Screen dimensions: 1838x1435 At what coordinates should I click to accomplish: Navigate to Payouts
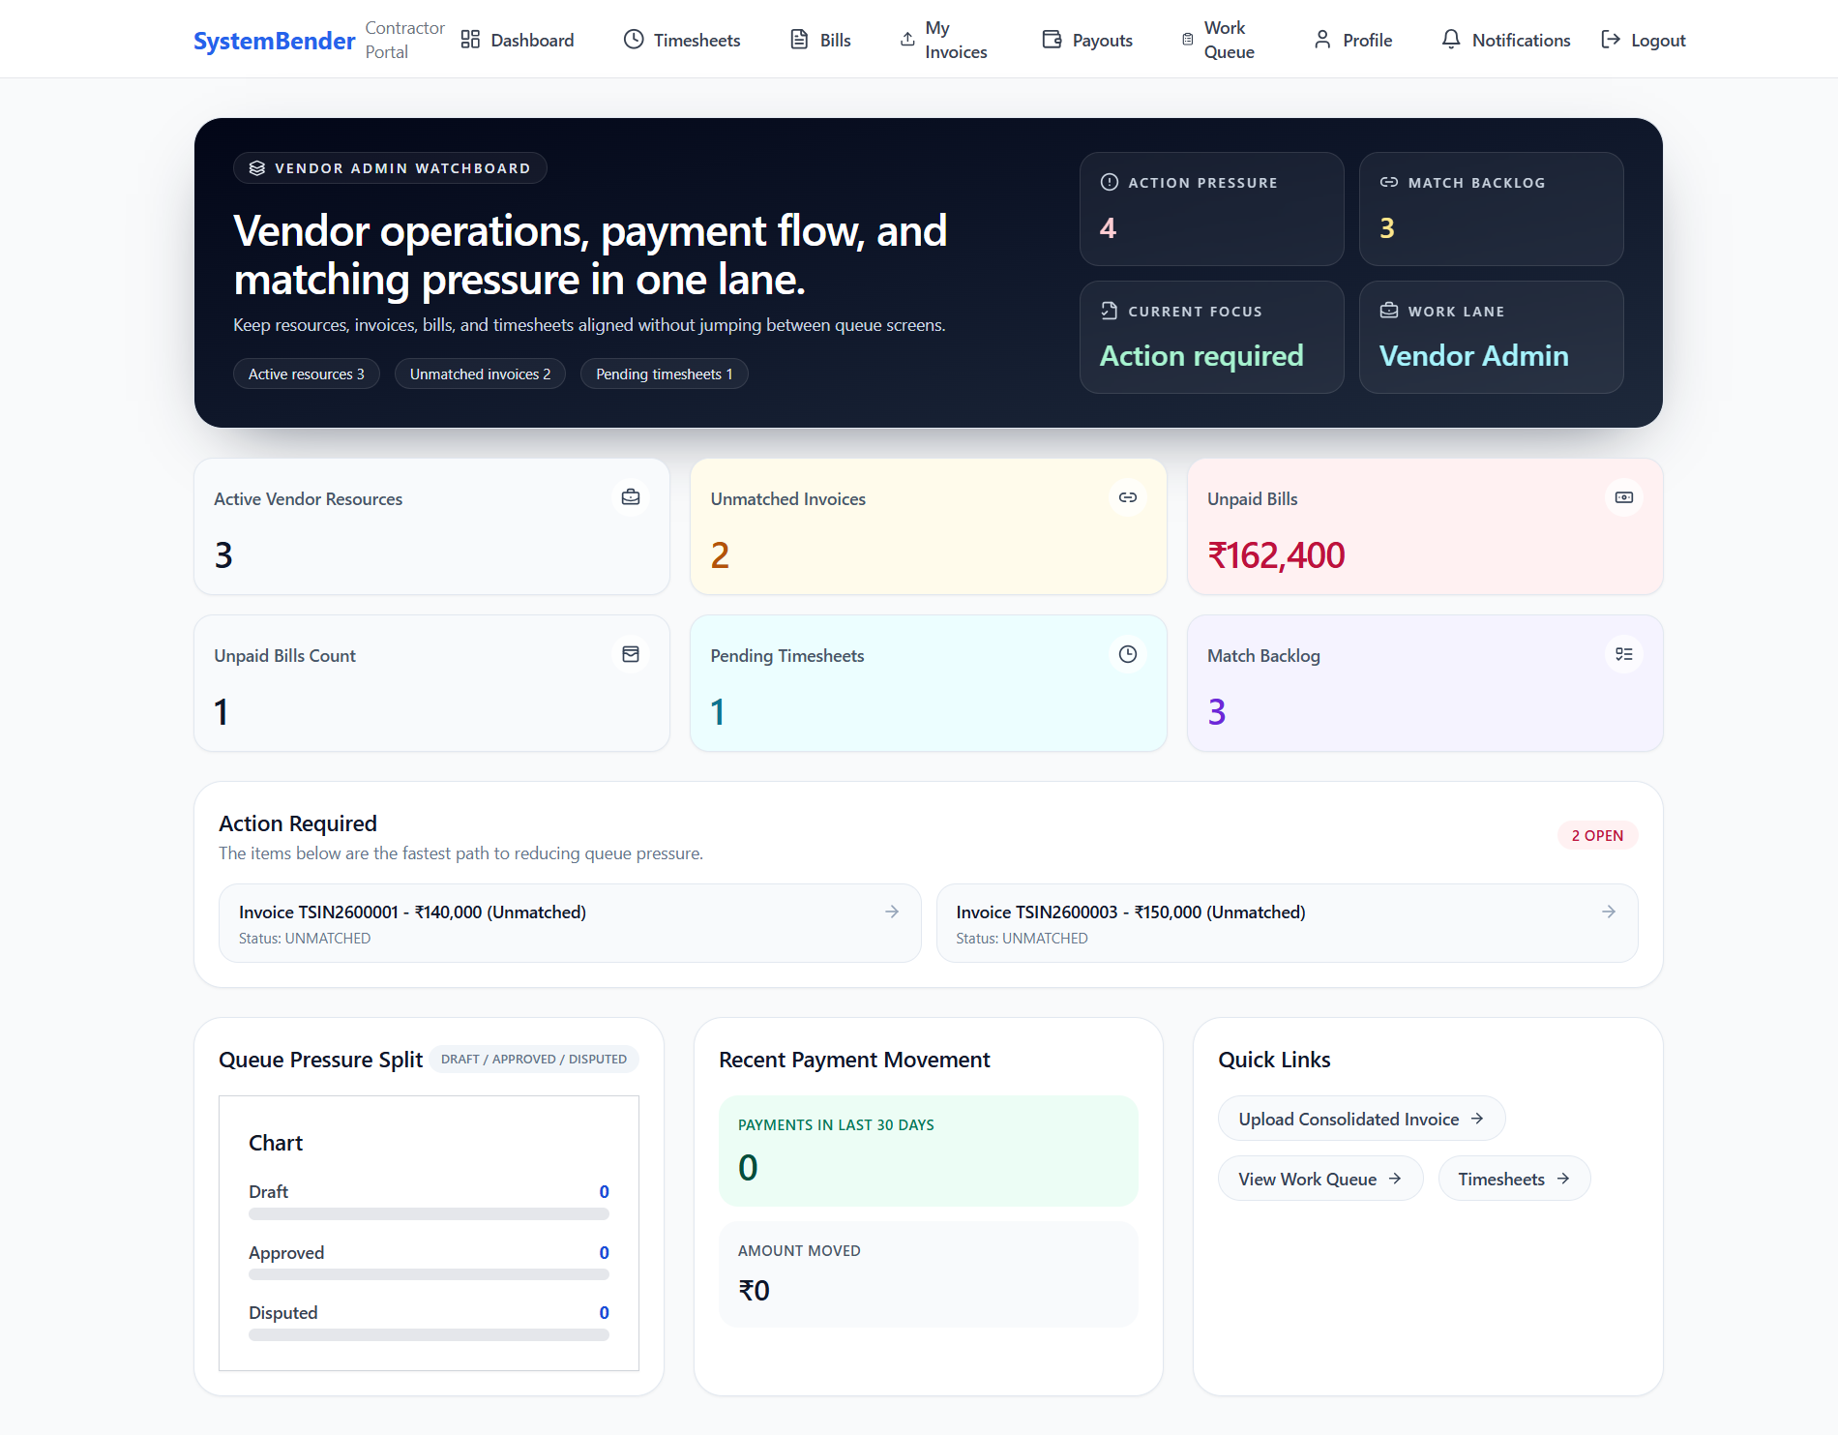[1087, 40]
